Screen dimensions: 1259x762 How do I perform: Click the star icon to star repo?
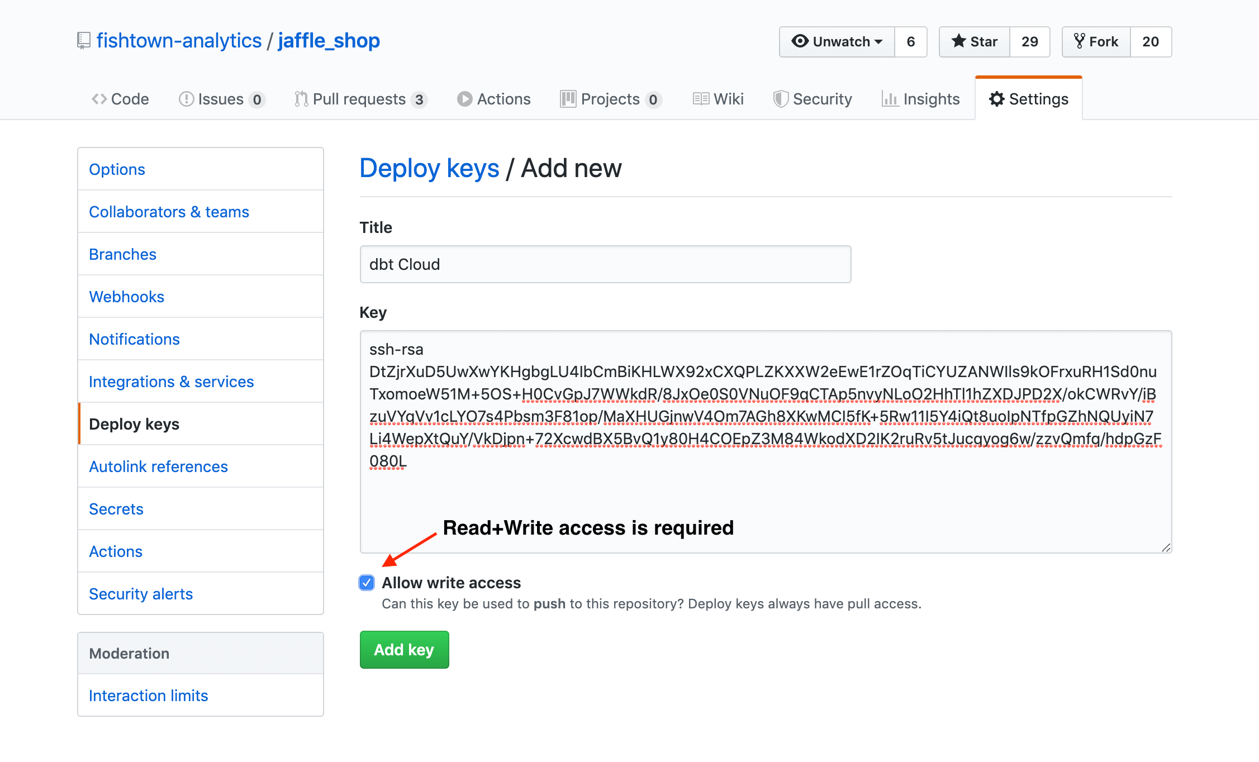coord(959,41)
